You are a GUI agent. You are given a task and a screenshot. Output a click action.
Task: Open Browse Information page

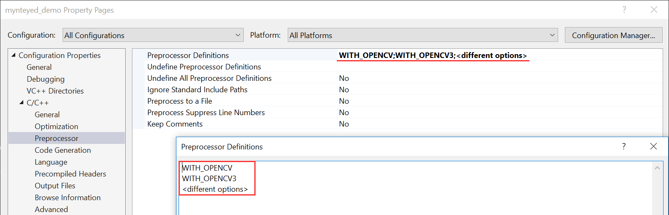tap(68, 198)
